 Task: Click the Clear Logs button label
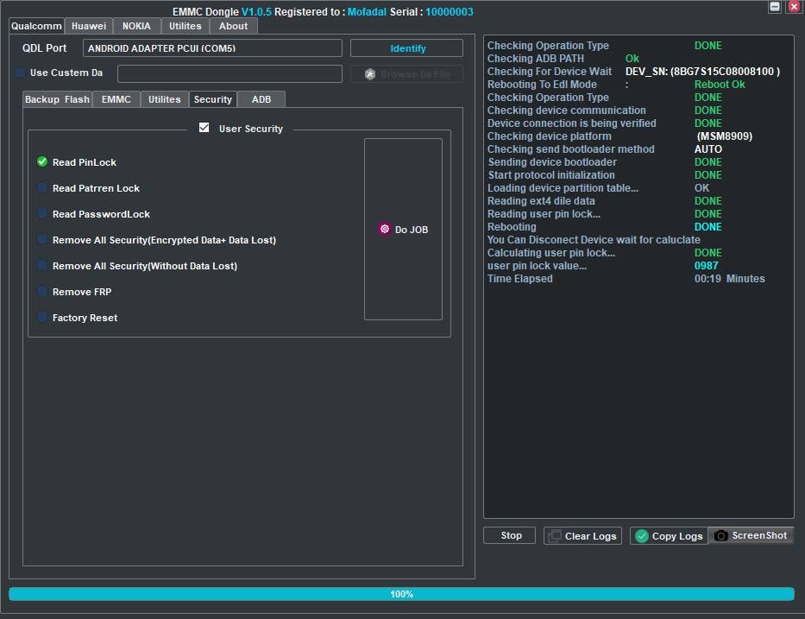click(x=590, y=536)
